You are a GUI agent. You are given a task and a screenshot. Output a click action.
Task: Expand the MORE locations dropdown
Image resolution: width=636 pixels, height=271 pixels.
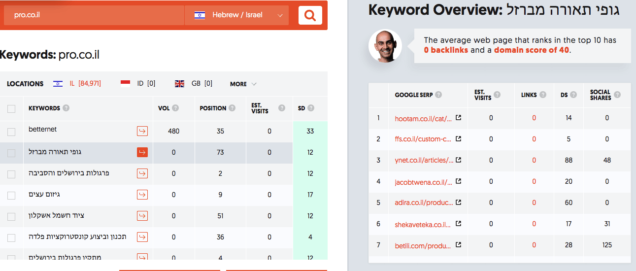[x=243, y=84]
